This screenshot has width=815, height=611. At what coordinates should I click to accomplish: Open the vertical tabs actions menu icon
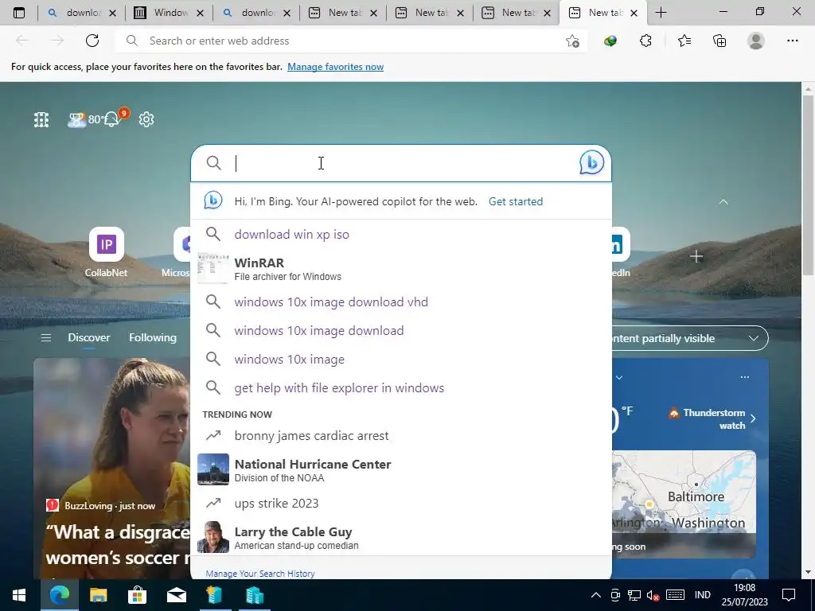(19, 13)
